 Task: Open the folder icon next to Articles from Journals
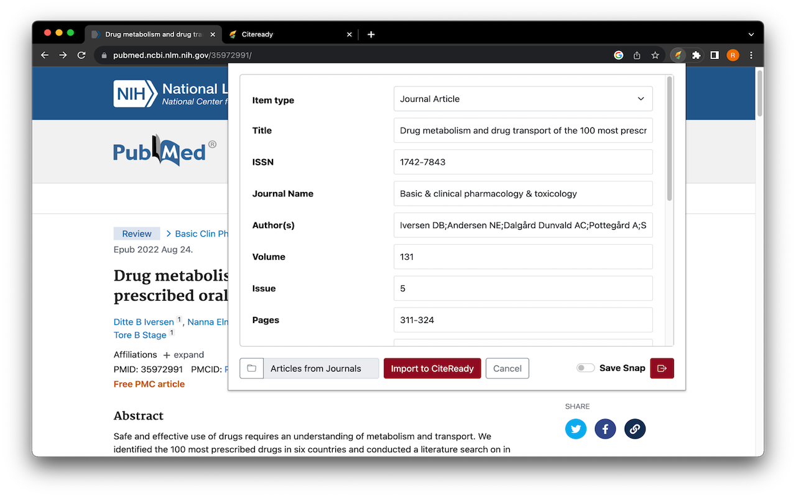[251, 368]
